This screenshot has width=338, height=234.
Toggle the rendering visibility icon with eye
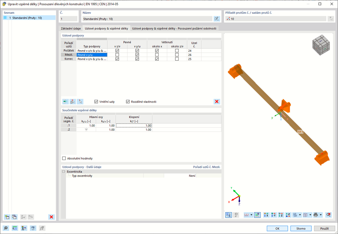pos(257,214)
